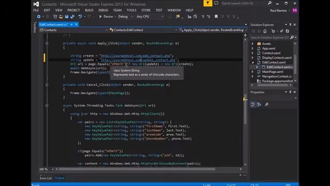
Task: Click the New Project toolbar icon
Action: coord(55,17)
